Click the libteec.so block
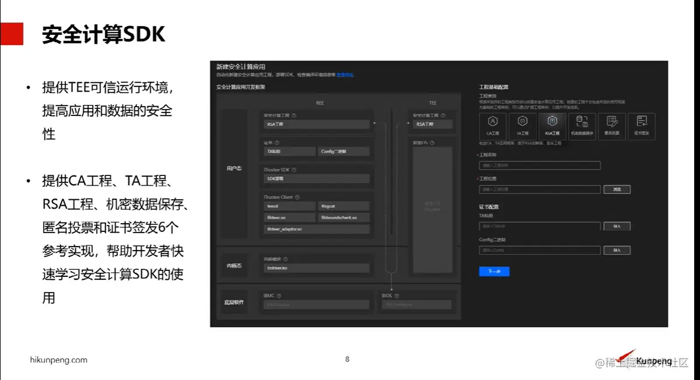The width and height of the screenshot is (700, 380). pos(289,217)
